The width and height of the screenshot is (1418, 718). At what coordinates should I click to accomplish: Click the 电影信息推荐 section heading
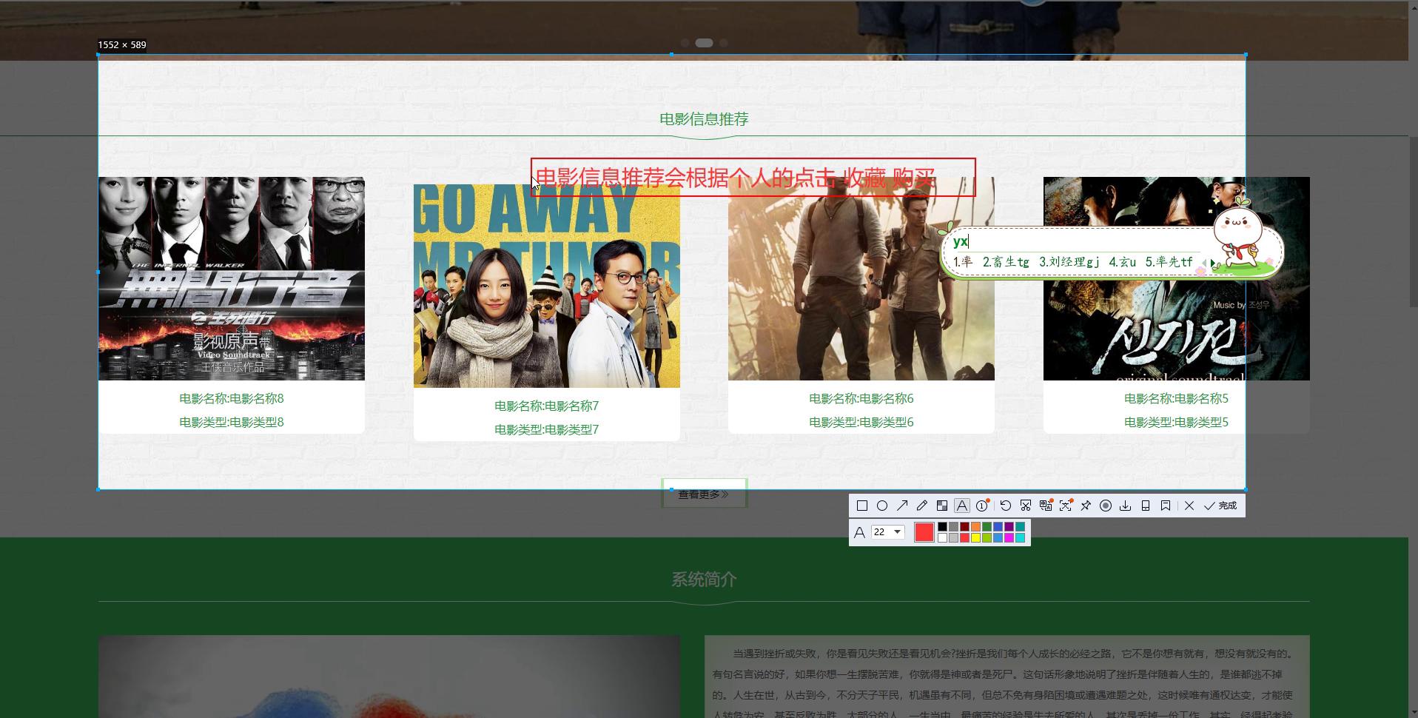[x=704, y=119]
